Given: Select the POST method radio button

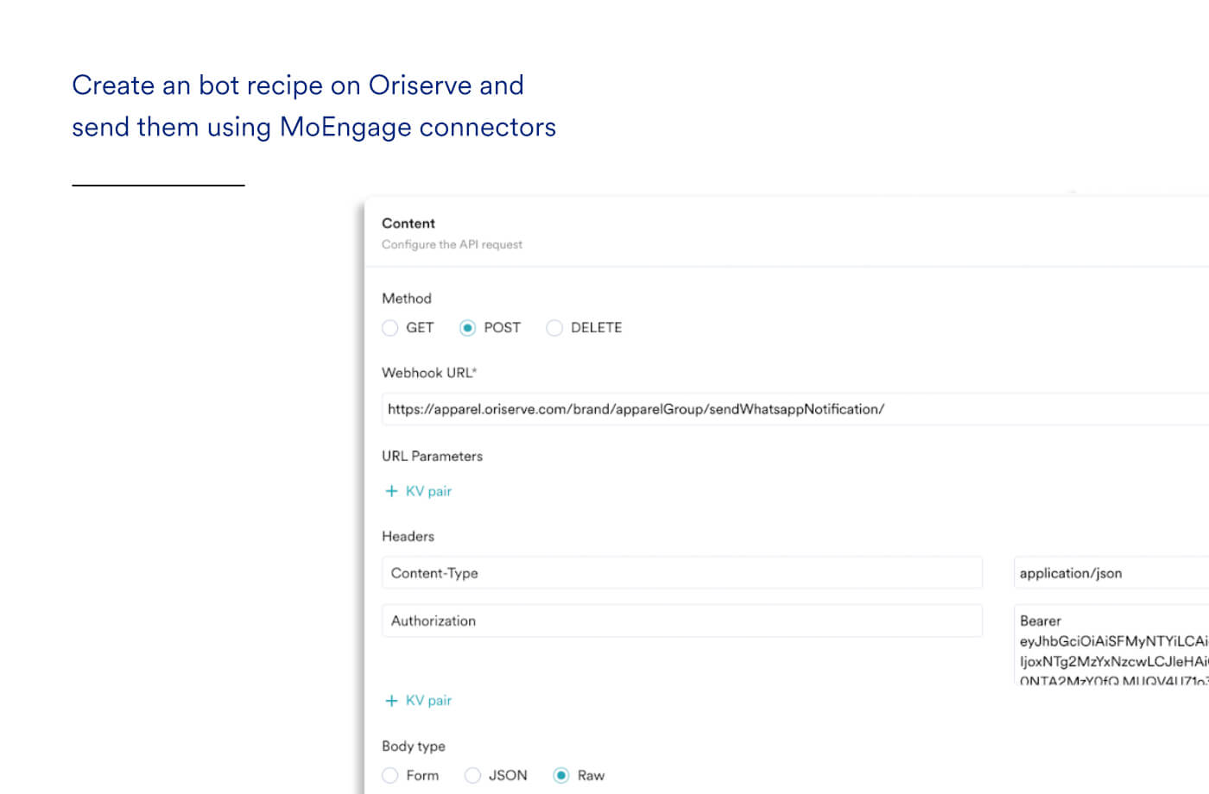Looking at the screenshot, I should [467, 328].
